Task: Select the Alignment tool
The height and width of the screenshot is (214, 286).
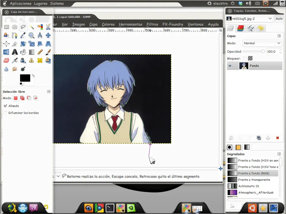Action: [6, 44]
